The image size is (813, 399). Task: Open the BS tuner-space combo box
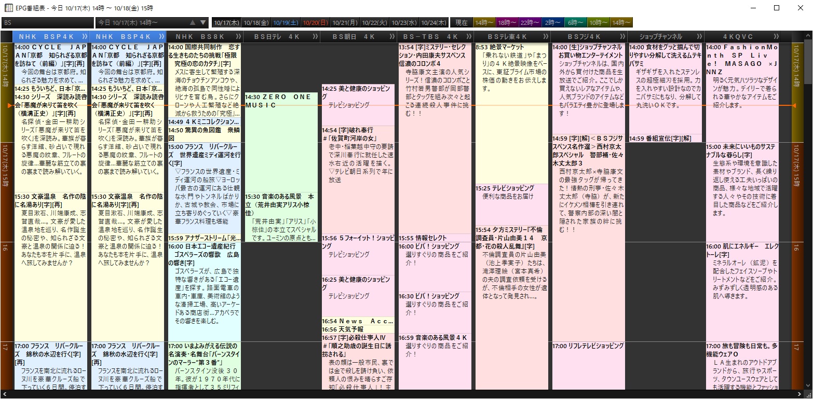48,23
